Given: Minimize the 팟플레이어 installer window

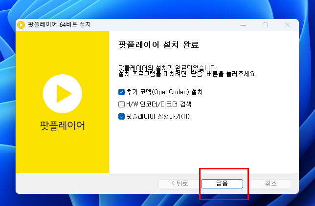Looking at the screenshot, I should [x=243, y=25].
